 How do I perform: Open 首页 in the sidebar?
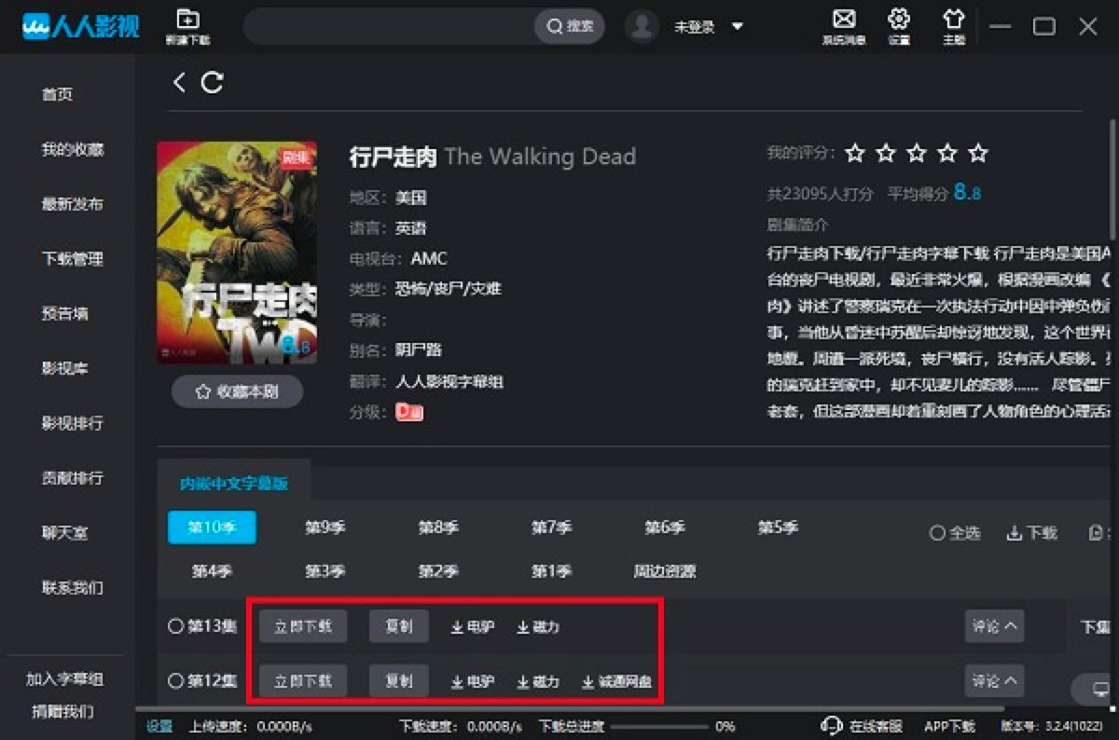point(57,94)
